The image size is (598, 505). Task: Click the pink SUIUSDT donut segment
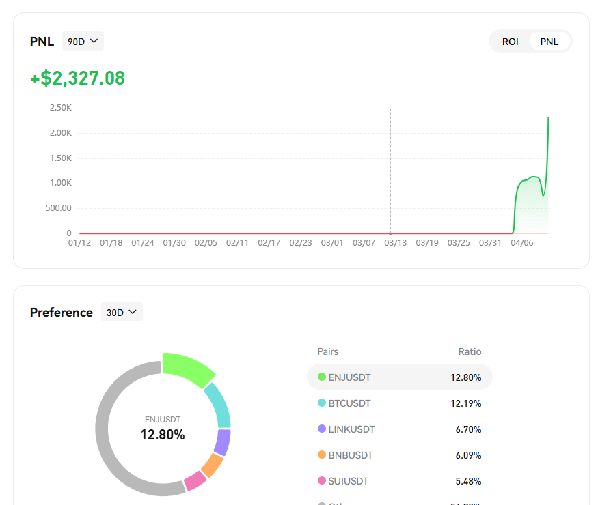tap(195, 480)
